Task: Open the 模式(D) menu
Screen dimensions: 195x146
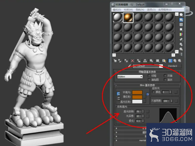Action: [x=117, y=10]
